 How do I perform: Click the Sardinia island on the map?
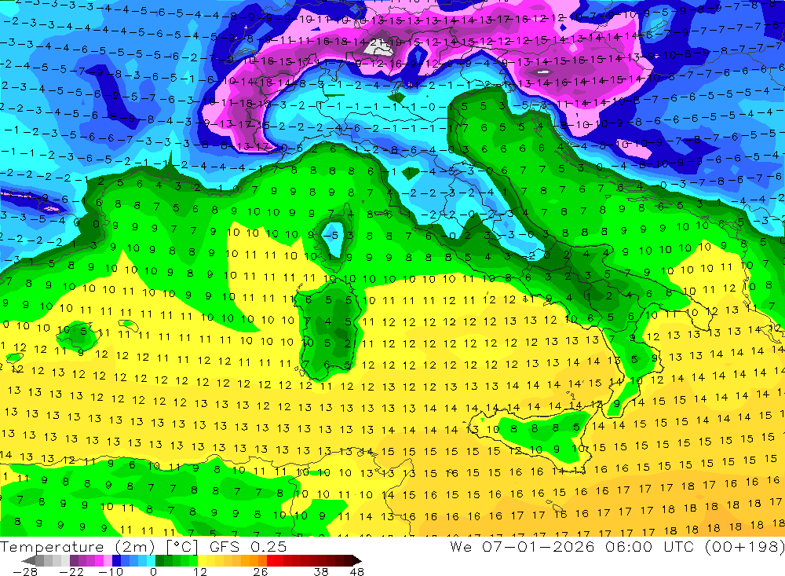pos(327,331)
